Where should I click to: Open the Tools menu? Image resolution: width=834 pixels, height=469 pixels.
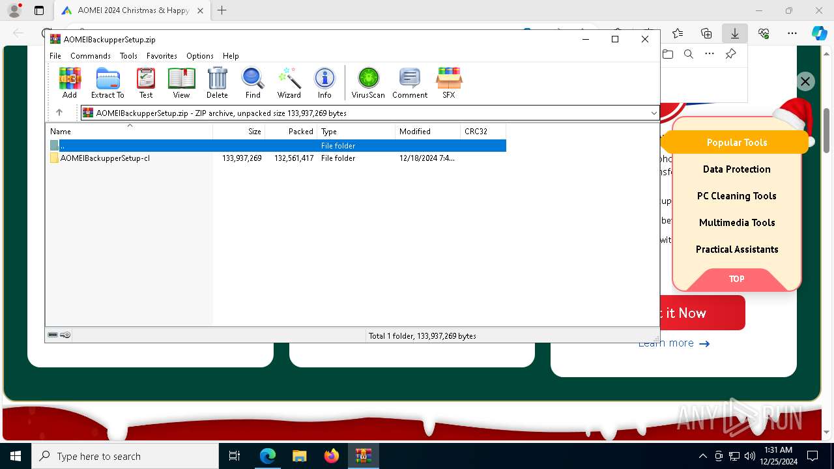tap(128, 56)
